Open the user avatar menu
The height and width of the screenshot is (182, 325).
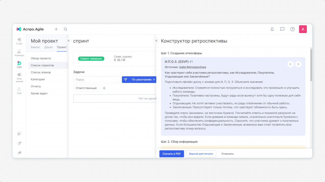point(303,29)
